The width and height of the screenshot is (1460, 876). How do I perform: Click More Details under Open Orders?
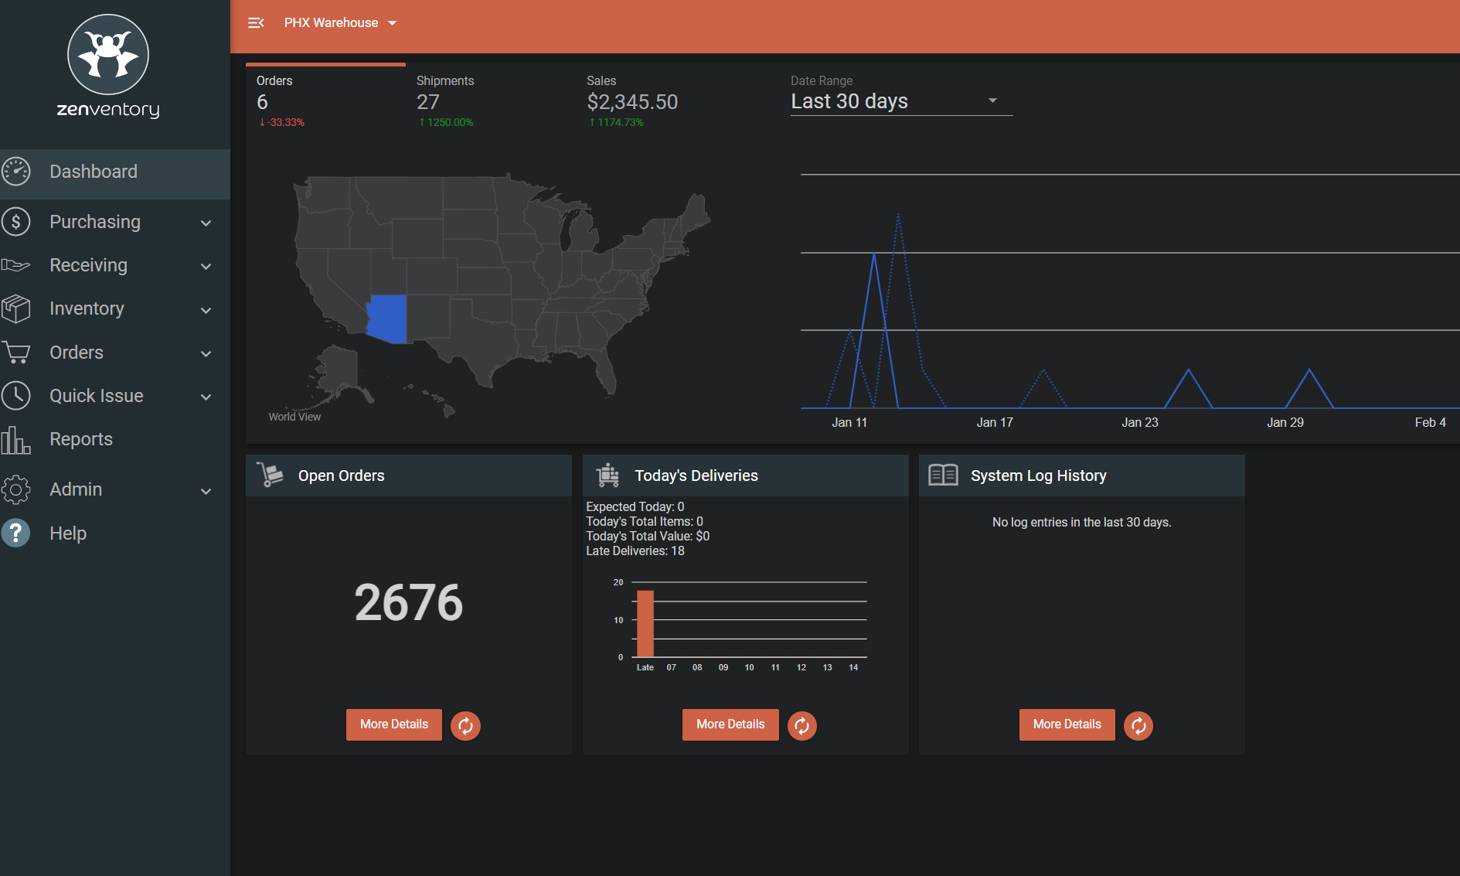tap(393, 724)
